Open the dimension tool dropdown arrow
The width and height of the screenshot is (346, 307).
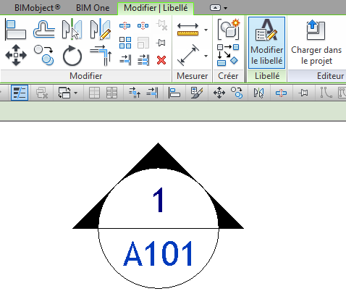206,56
